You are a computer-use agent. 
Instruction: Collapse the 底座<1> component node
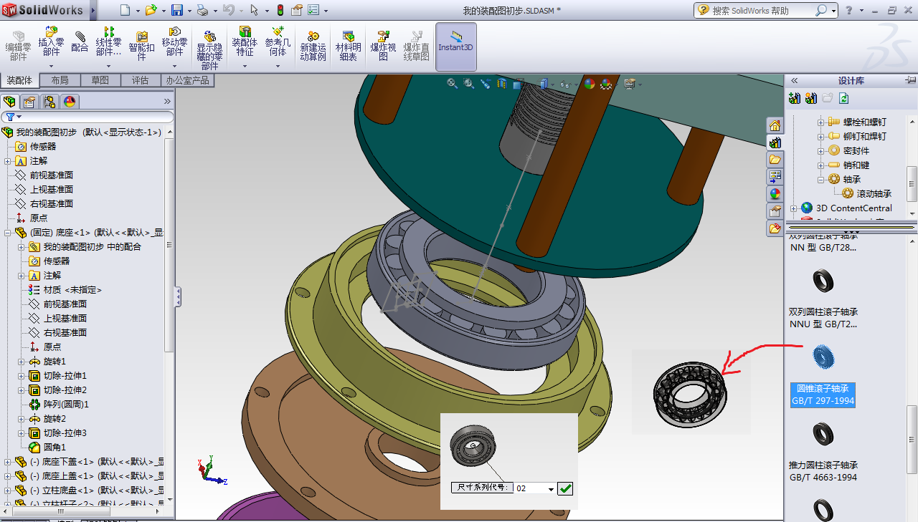pos(8,233)
